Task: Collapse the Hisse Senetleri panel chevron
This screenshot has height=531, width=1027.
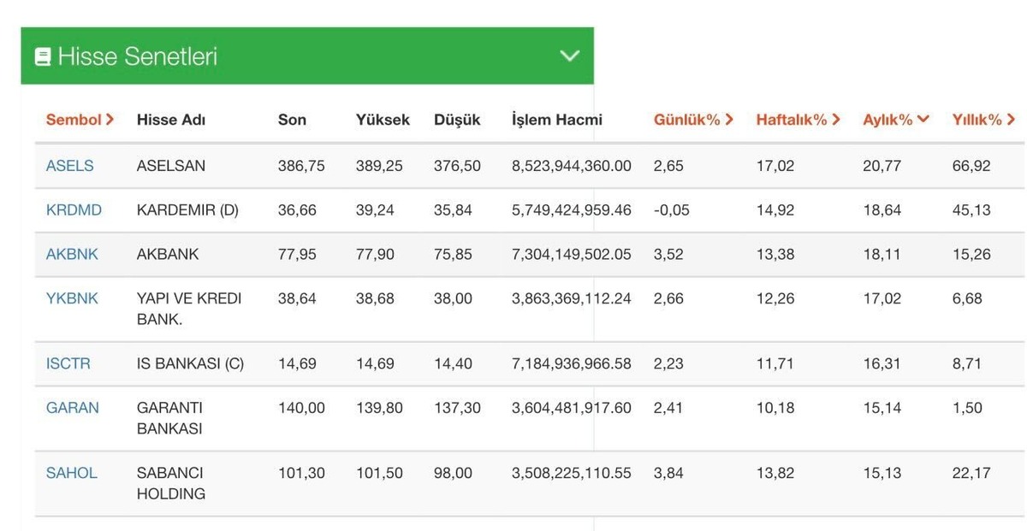Action: [x=569, y=56]
